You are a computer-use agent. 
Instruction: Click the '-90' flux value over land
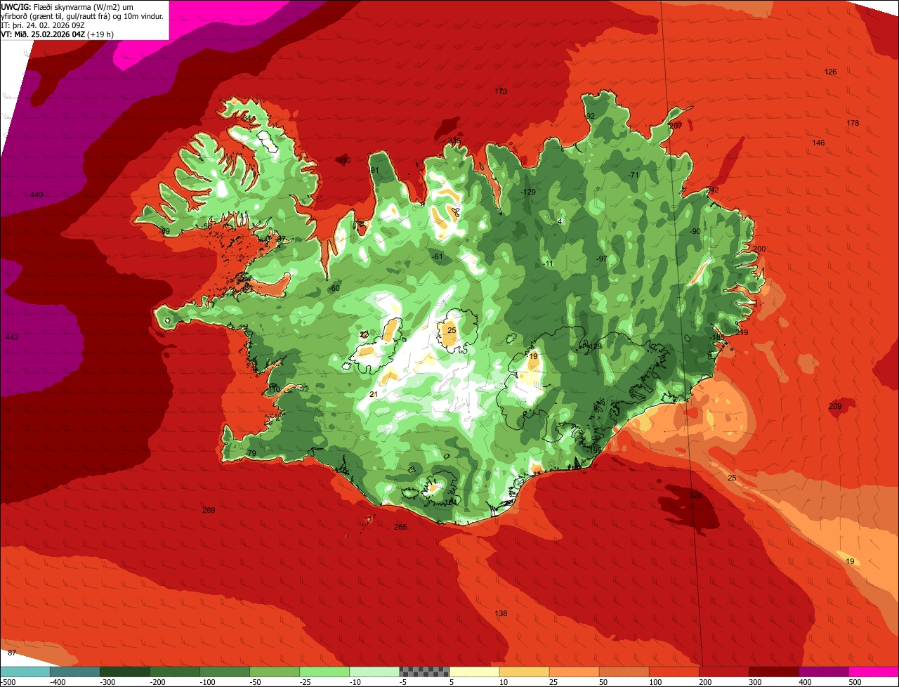click(695, 231)
